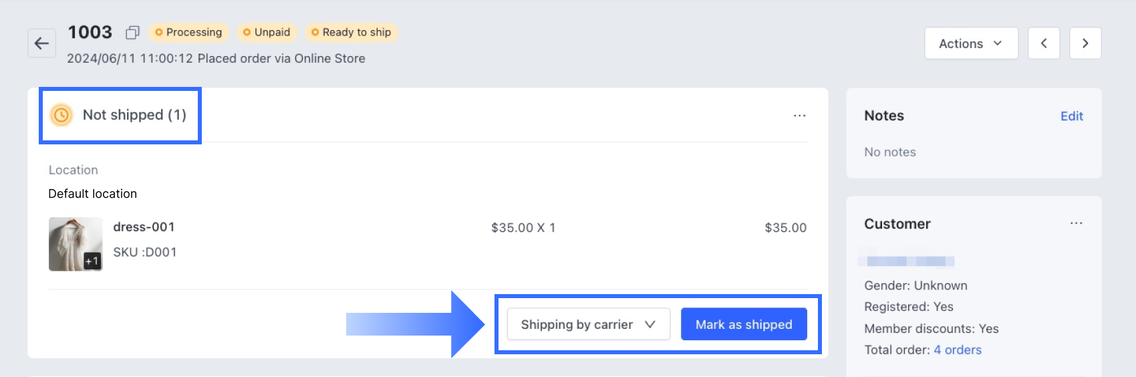
Task: Click the dress-001 product name
Action: (144, 227)
